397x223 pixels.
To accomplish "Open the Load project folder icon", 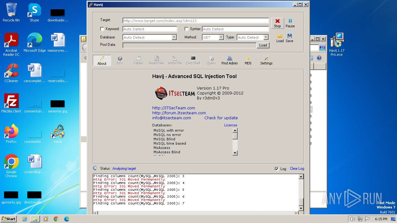I will pos(280,38).
